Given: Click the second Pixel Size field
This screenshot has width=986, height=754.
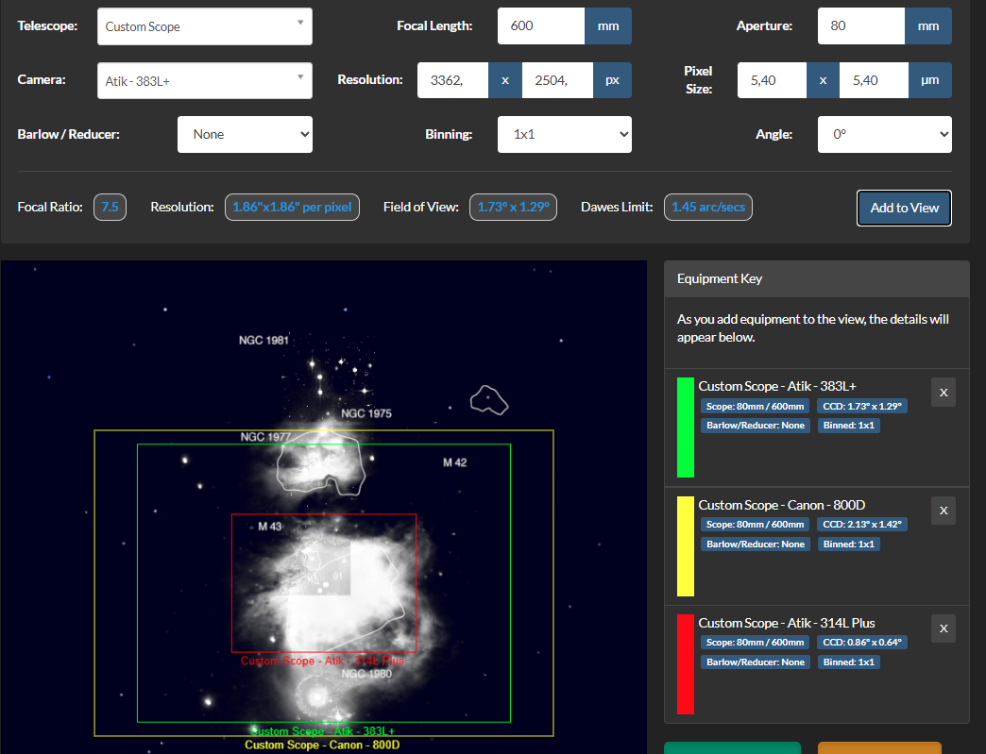Looking at the screenshot, I should pos(874,80).
